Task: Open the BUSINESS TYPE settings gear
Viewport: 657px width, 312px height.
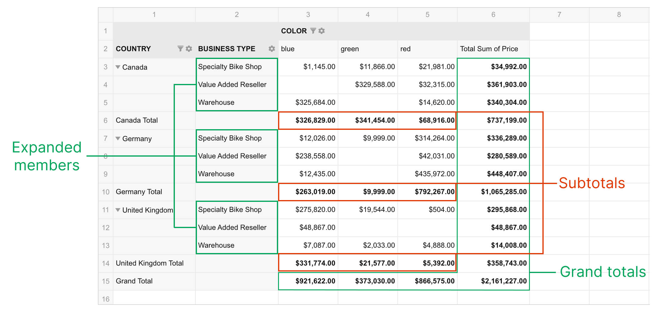Action: click(x=272, y=49)
